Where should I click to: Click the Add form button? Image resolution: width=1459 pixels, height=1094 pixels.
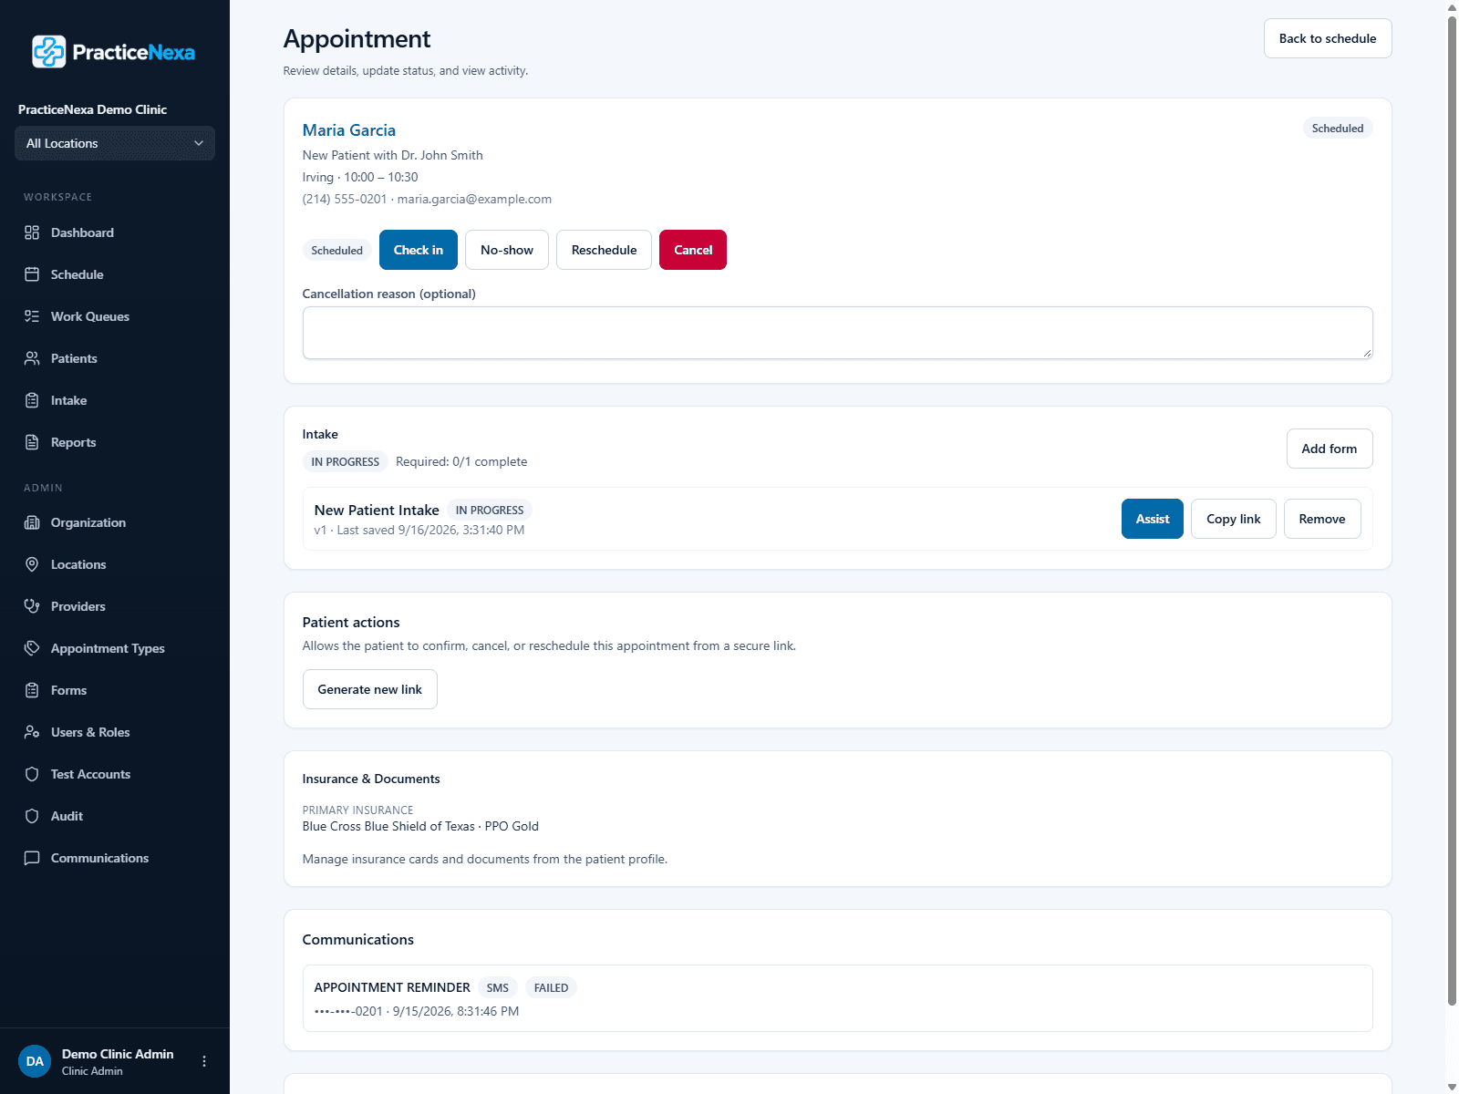[x=1330, y=449]
